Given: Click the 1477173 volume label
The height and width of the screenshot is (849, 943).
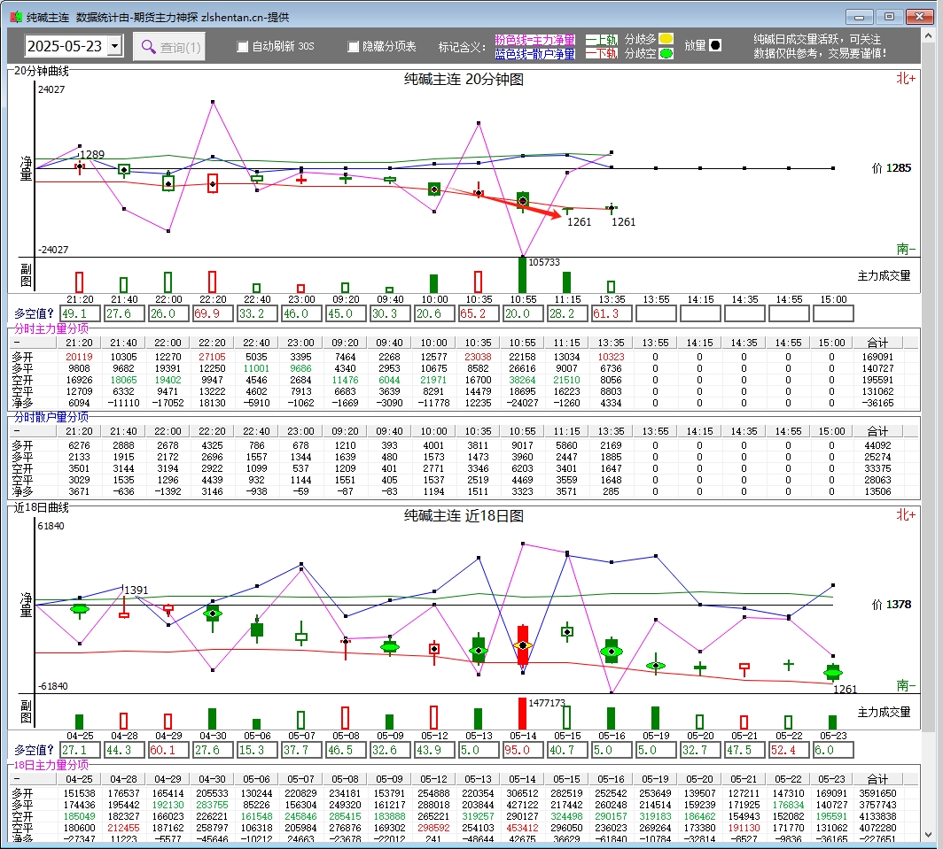Looking at the screenshot, I should (547, 703).
